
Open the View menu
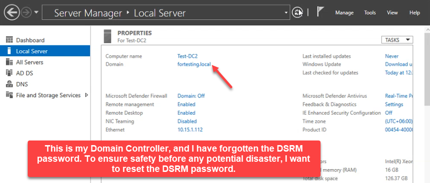coord(392,12)
